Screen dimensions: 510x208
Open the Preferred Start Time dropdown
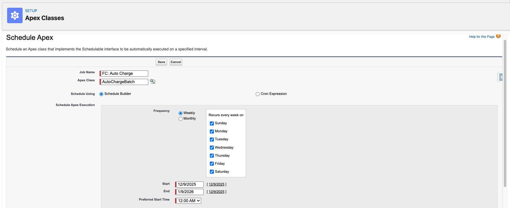tap(189, 201)
